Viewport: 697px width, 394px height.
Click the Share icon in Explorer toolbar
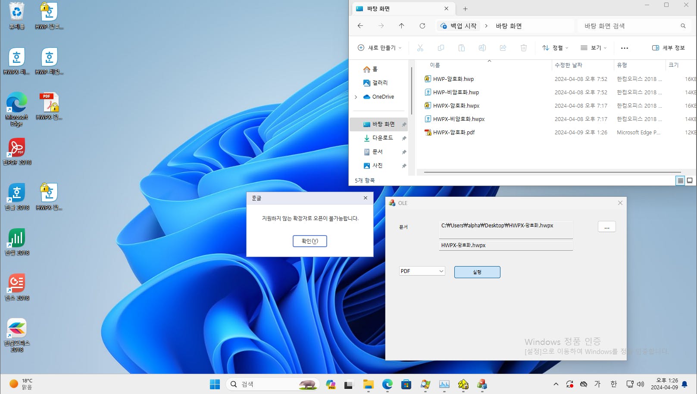tap(503, 48)
